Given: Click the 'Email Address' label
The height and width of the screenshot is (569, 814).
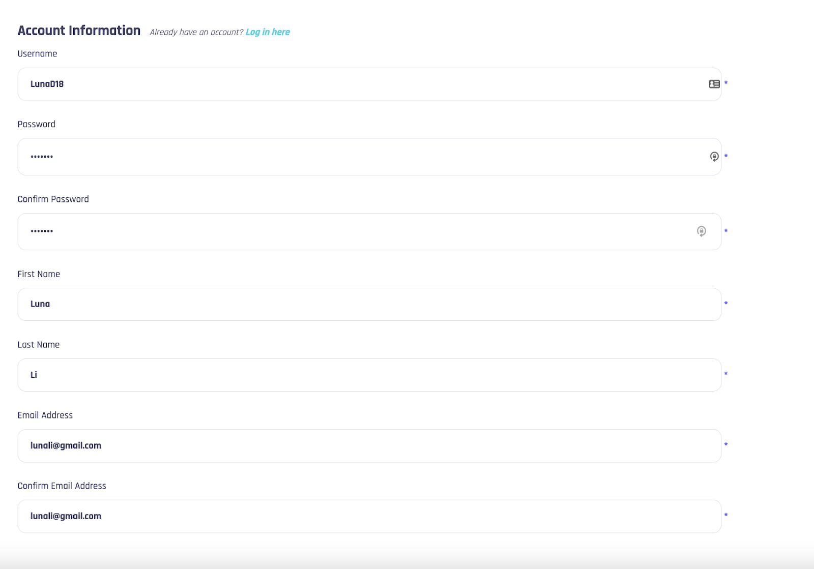Looking at the screenshot, I should (45, 415).
